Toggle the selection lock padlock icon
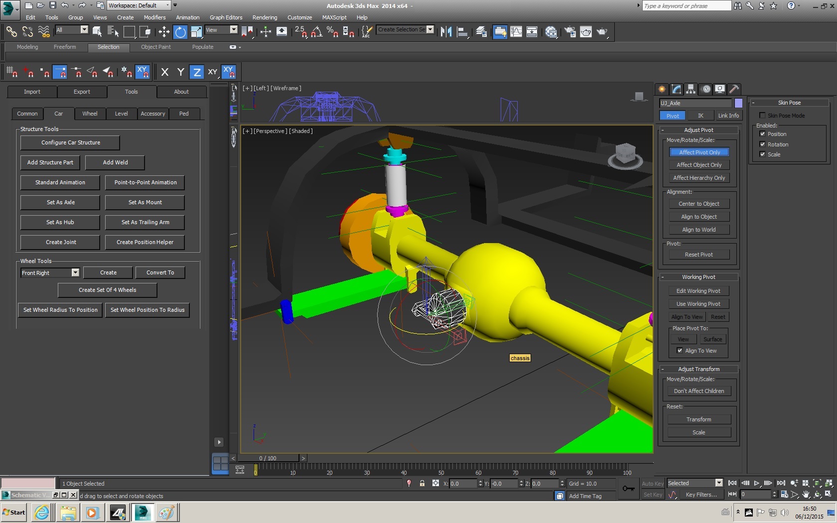 point(422,483)
